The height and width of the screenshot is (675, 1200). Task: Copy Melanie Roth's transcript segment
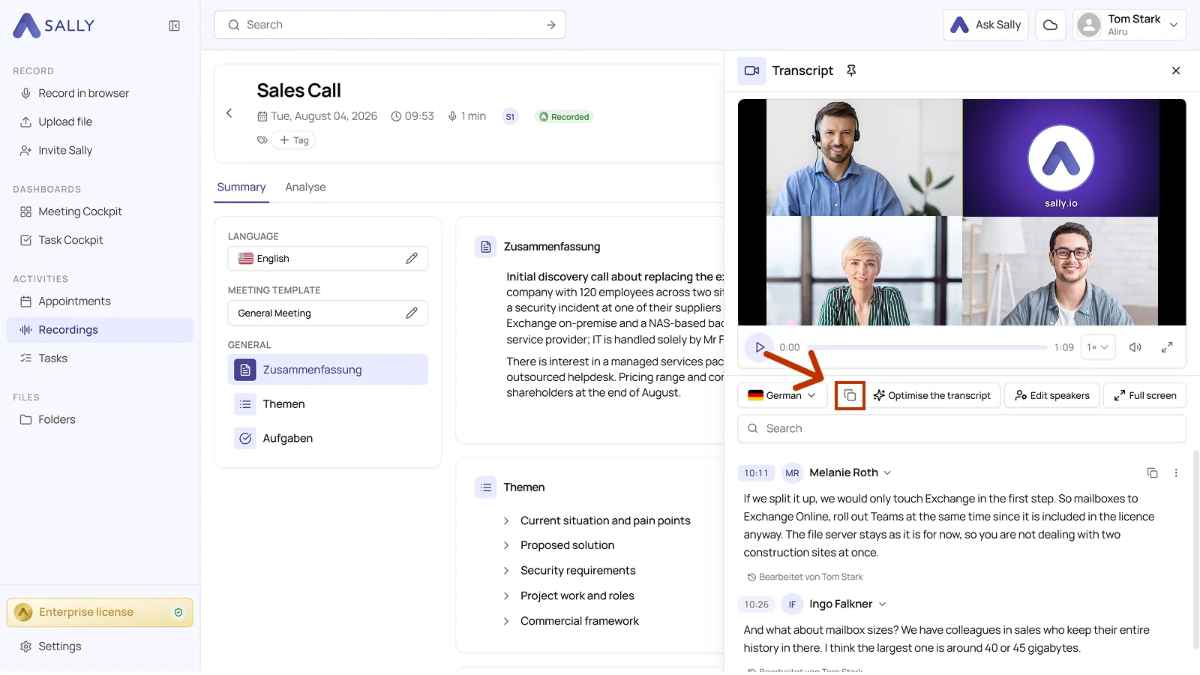pos(1152,472)
